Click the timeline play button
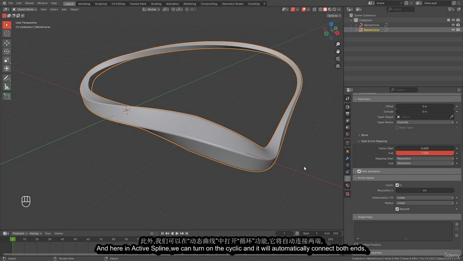463x261 pixels. (x=177, y=234)
